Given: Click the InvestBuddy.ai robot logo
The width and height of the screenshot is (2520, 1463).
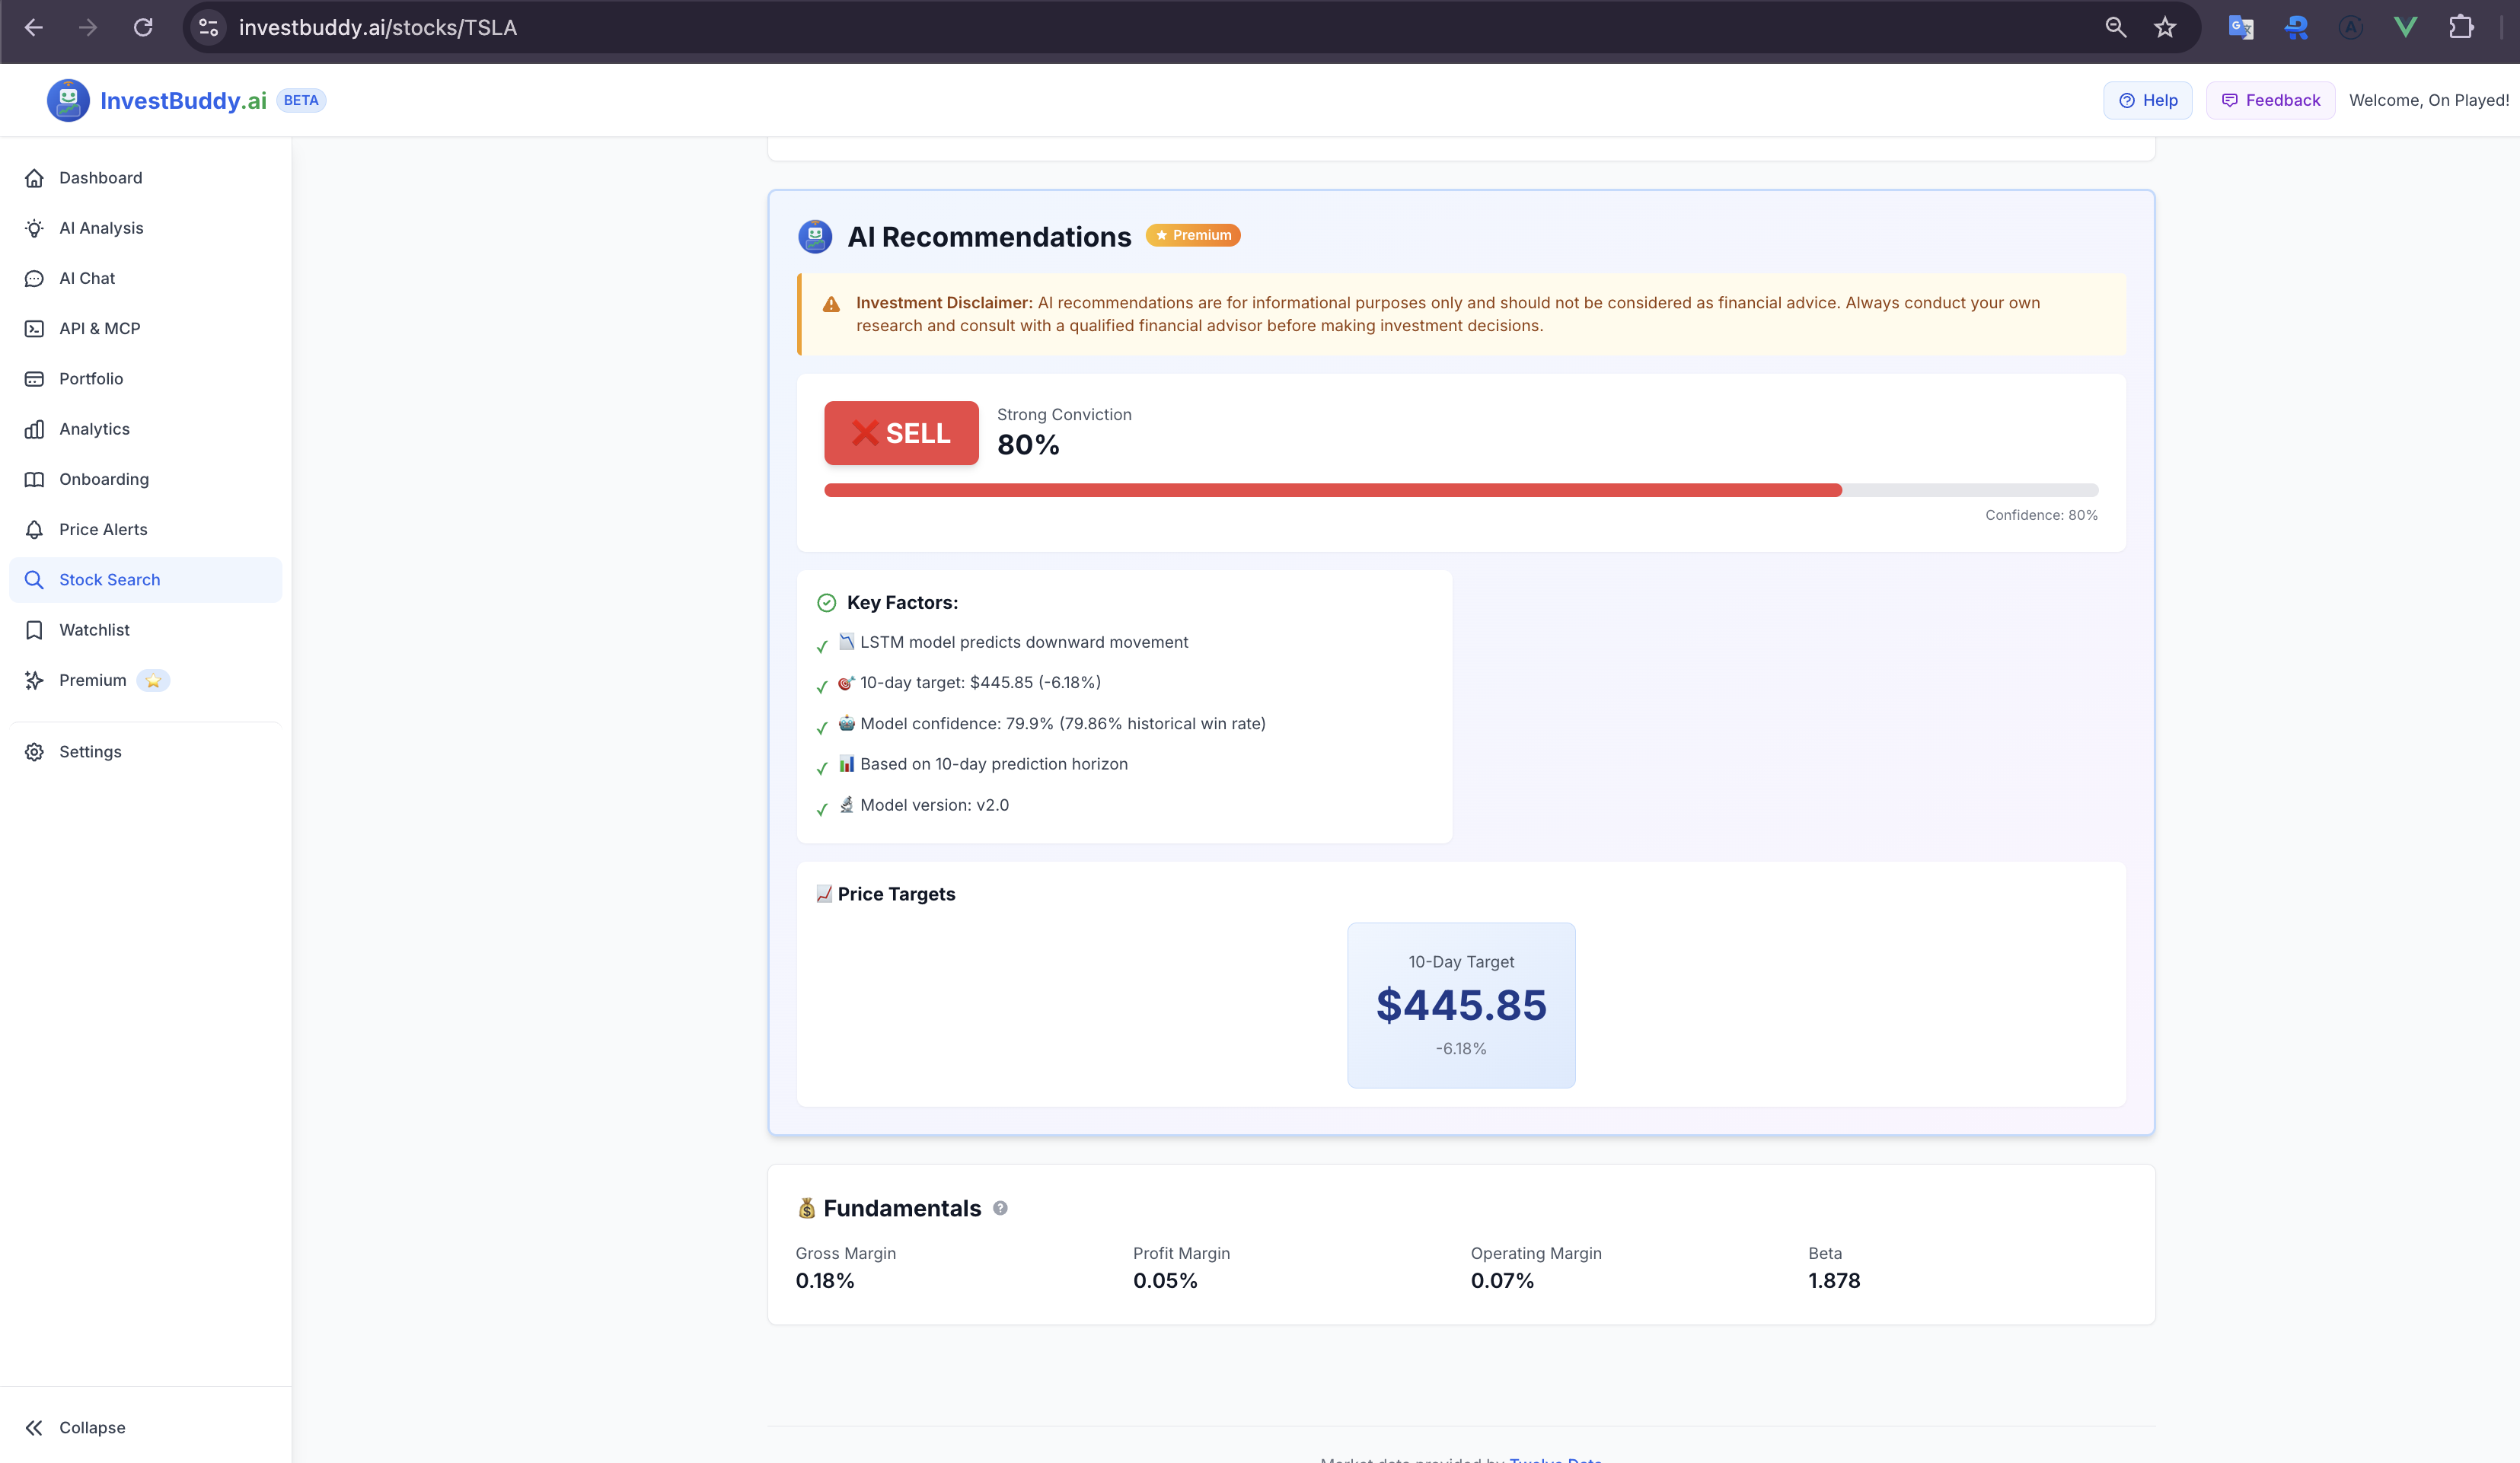Looking at the screenshot, I should point(68,100).
